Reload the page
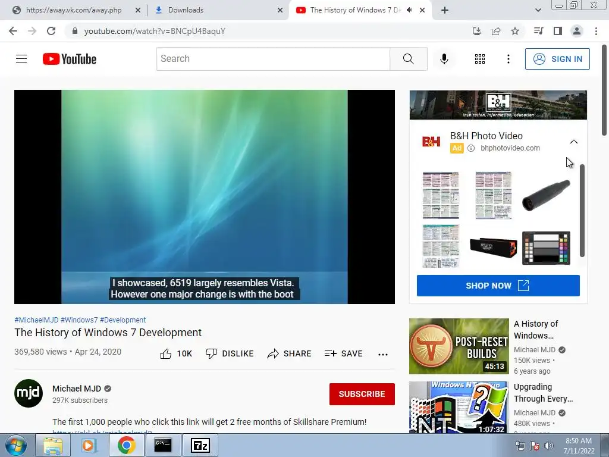The width and height of the screenshot is (609, 457). (x=51, y=31)
